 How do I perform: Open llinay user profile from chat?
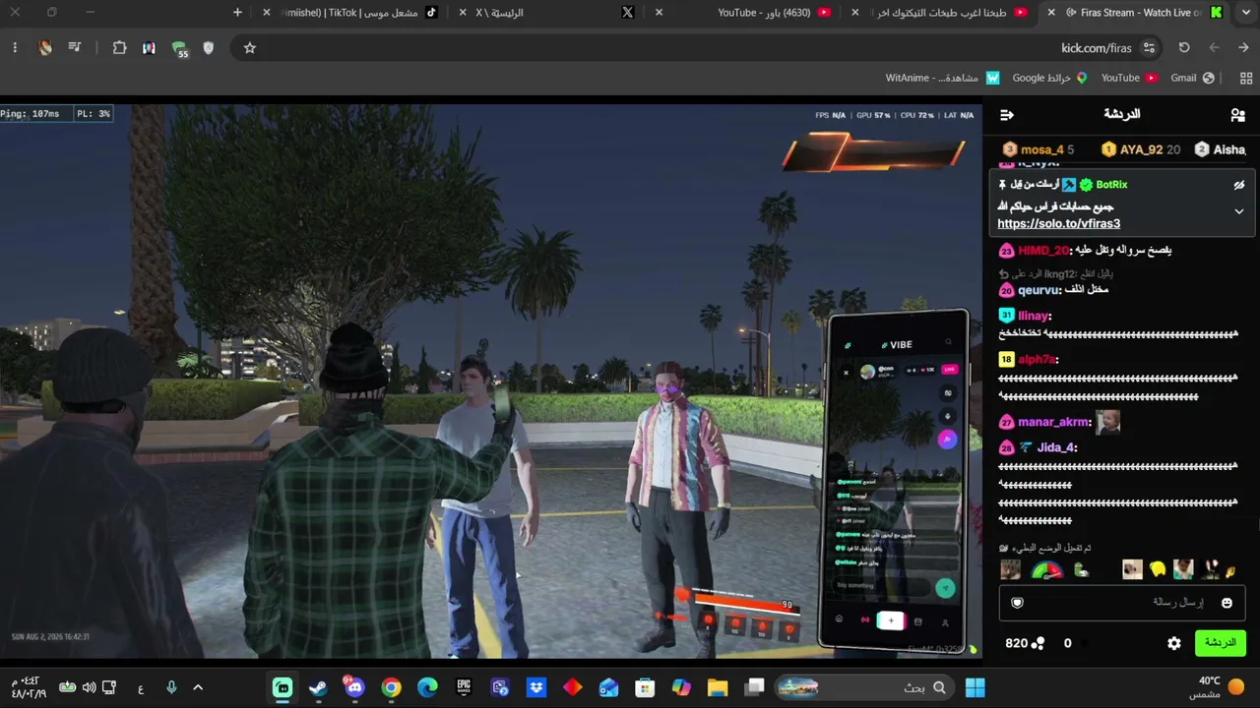(x=1035, y=316)
